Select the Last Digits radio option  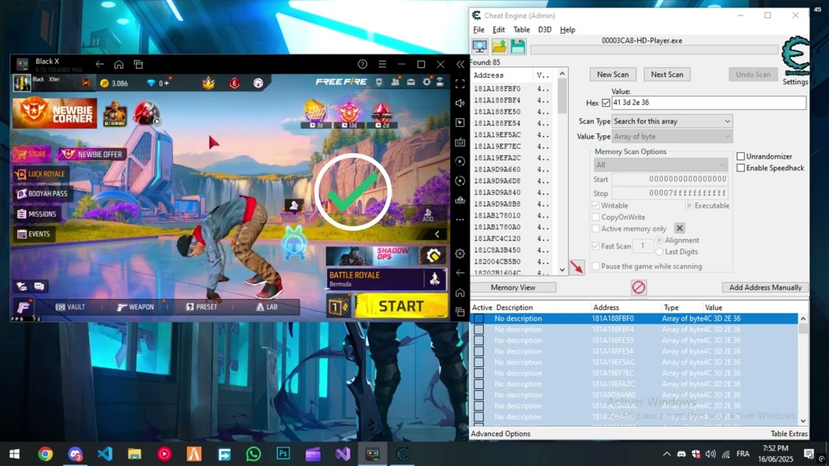click(659, 252)
